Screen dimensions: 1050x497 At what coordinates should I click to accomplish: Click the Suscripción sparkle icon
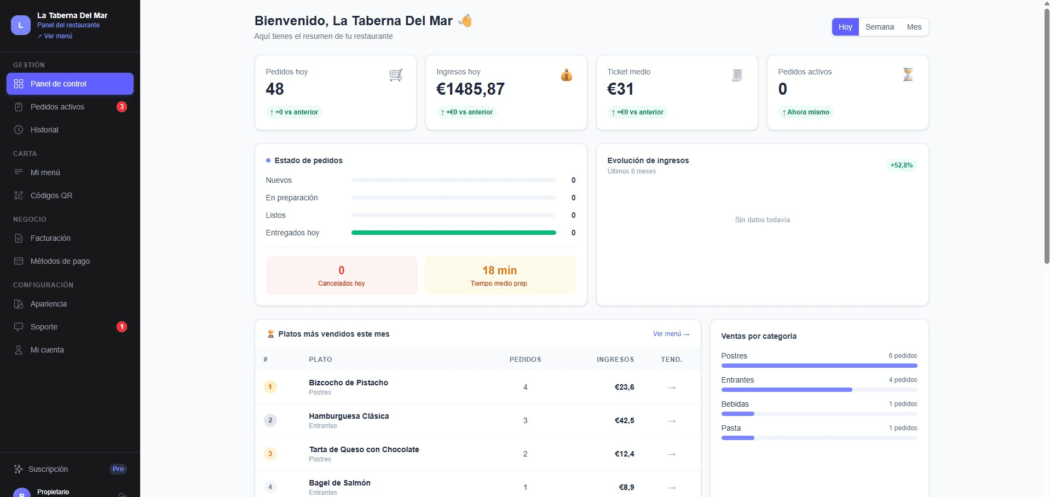[x=18, y=469]
